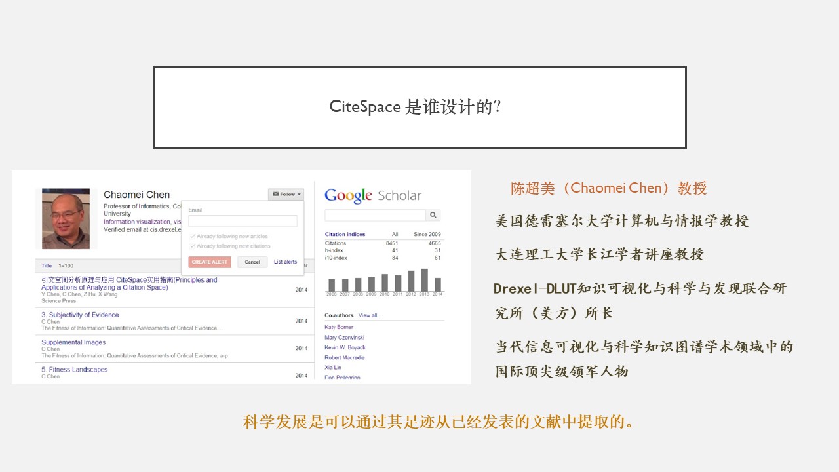Click the 'Science Press' publisher text
Viewport: 839px width, 472px height.
point(59,301)
